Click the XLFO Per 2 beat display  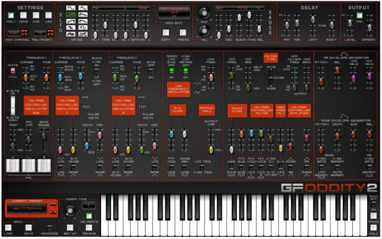pyautogui.click(x=121, y=8)
